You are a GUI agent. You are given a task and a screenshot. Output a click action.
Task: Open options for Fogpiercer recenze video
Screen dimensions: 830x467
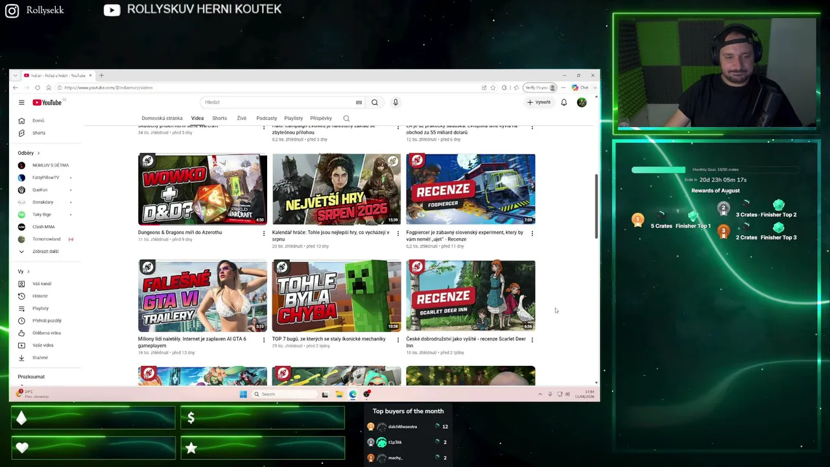coord(532,233)
